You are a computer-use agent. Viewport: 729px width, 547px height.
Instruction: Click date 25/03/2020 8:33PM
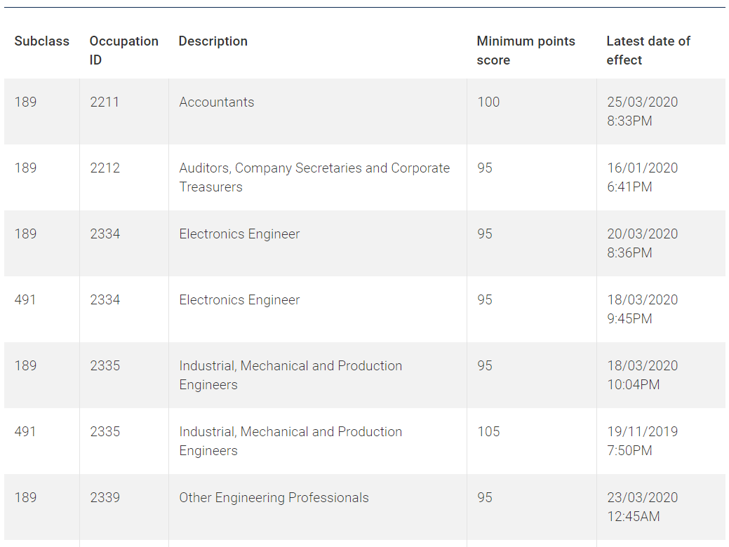642,112
